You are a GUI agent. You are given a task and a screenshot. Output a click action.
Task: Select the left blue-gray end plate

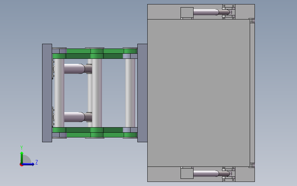point(47,93)
